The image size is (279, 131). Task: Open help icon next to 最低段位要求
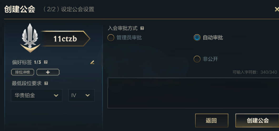tap(46, 83)
